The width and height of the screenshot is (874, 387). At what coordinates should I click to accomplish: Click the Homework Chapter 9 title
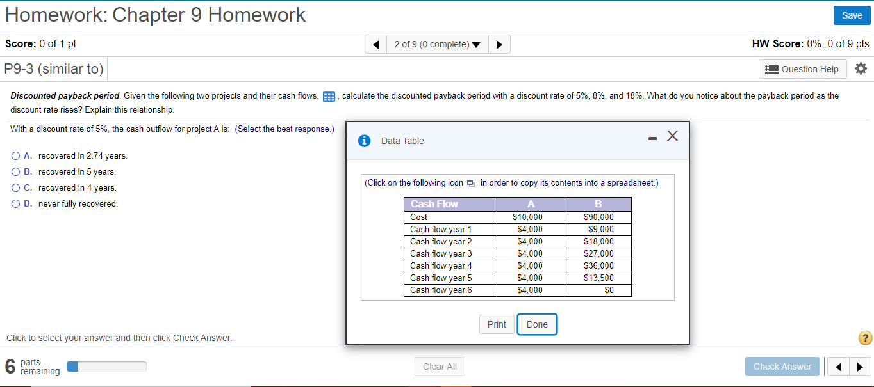154,14
